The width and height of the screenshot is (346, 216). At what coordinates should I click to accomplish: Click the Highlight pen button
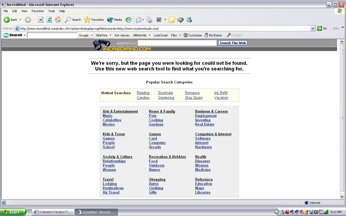pyautogui.click(x=234, y=35)
